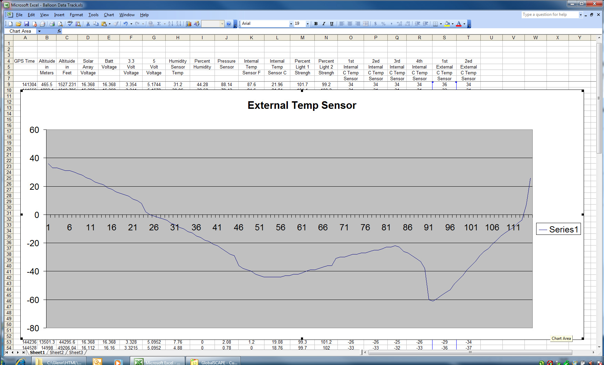Click the External Temp Sensor chart title
The width and height of the screenshot is (604, 365).
point(302,105)
